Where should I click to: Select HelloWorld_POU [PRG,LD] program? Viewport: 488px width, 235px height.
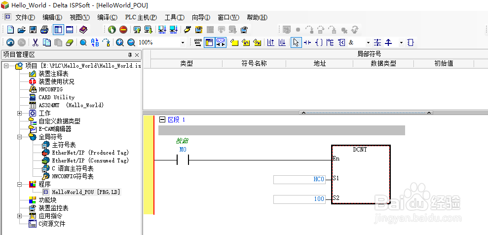tap(86, 192)
